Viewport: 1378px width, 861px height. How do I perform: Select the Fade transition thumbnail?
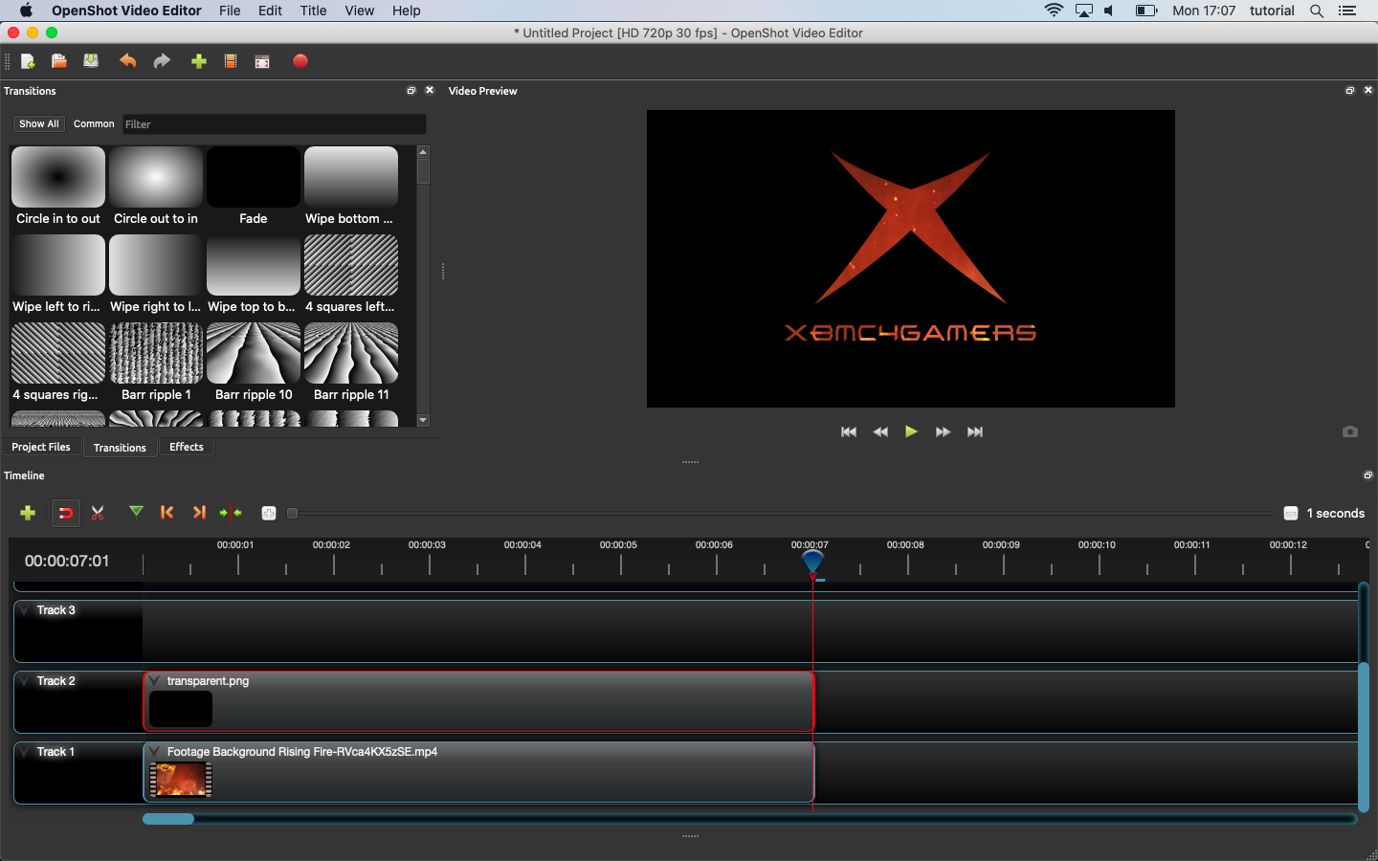(x=254, y=178)
